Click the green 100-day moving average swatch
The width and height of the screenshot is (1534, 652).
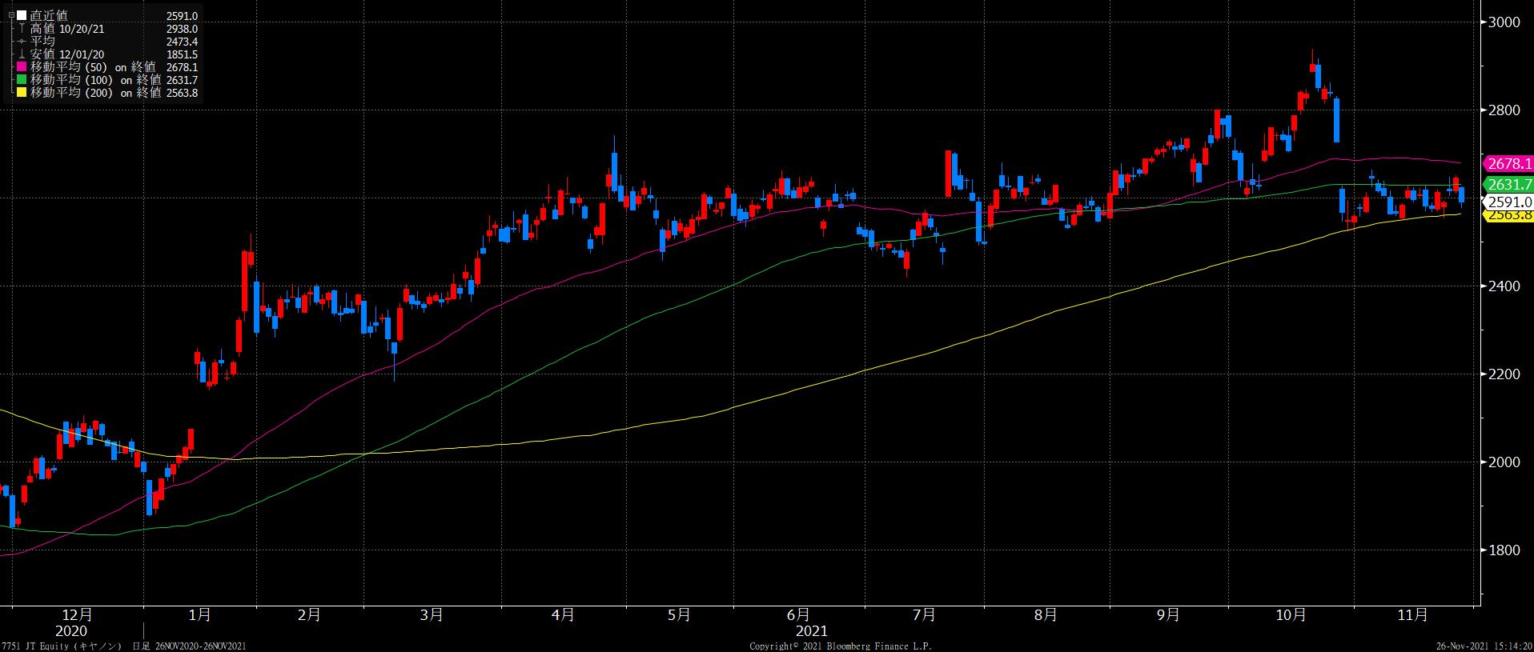22,80
